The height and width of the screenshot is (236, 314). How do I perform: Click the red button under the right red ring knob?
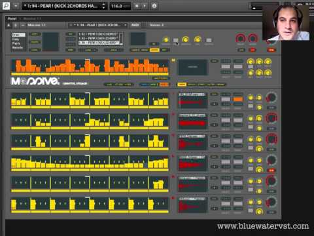click(253, 50)
